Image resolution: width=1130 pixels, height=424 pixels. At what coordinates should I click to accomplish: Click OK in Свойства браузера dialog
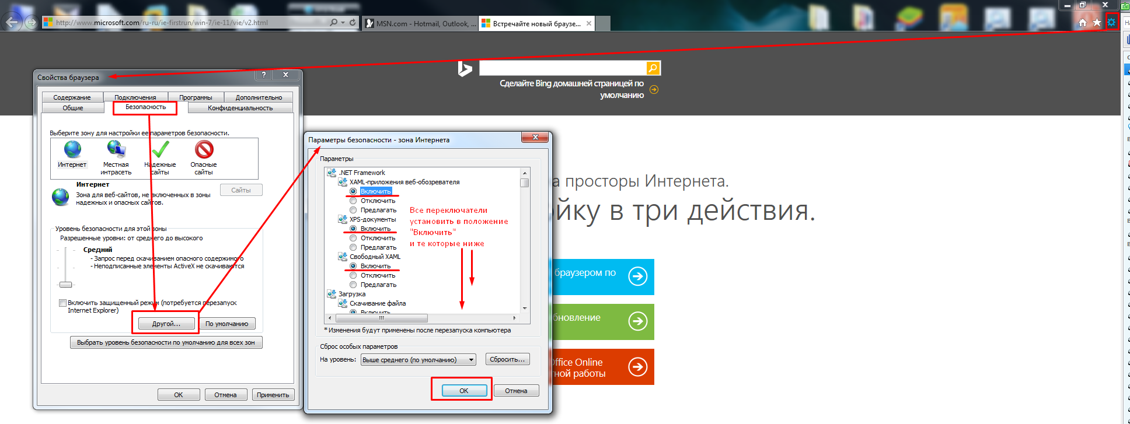click(179, 395)
